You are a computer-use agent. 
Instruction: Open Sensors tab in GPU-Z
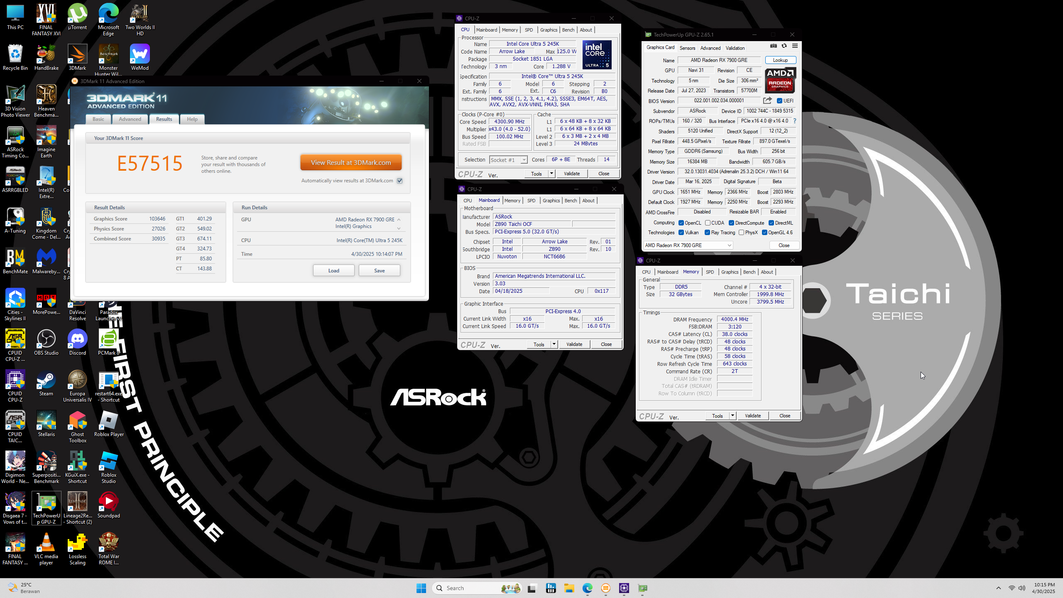[x=687, y=48]
